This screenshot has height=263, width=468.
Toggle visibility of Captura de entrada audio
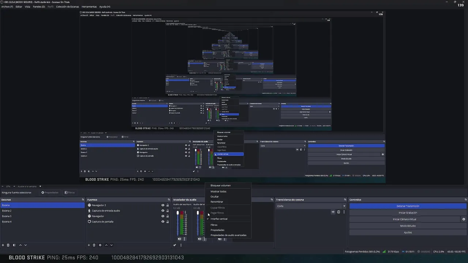tap(163, 211)
